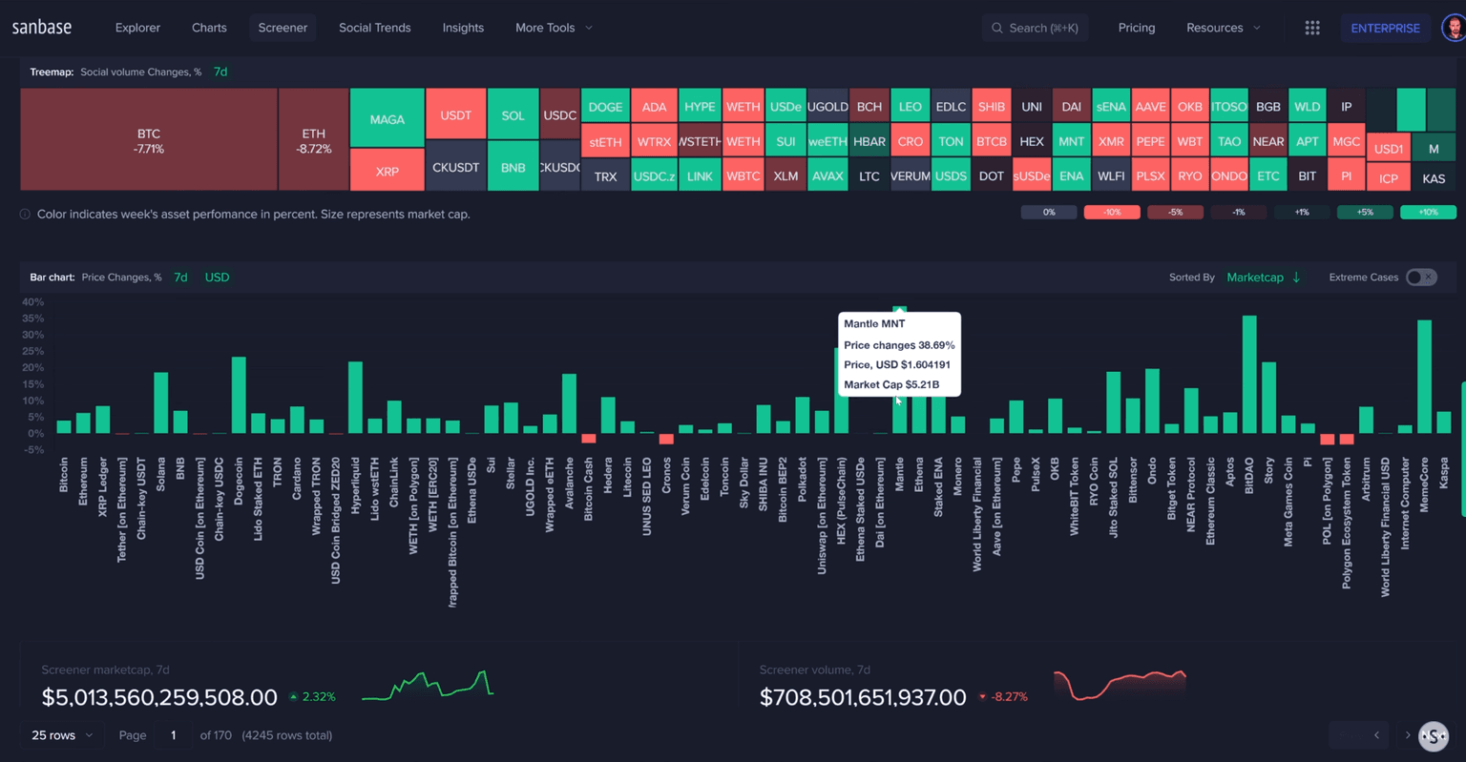
Task: Expand the Resources dropdown
Action: (1223, 28)
